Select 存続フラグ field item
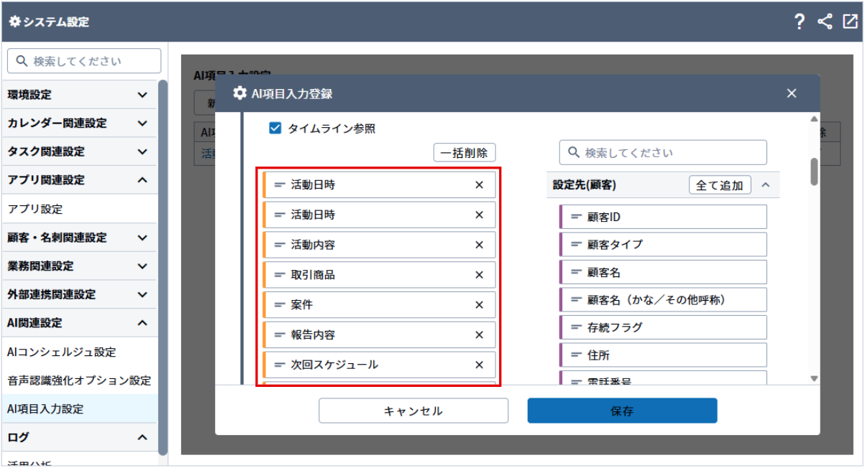 coord(663,327)
